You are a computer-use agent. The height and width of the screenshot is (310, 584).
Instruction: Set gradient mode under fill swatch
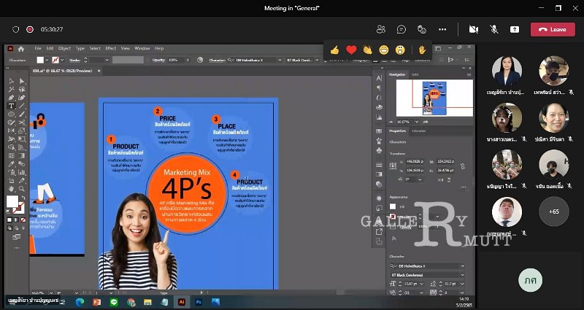16,220
